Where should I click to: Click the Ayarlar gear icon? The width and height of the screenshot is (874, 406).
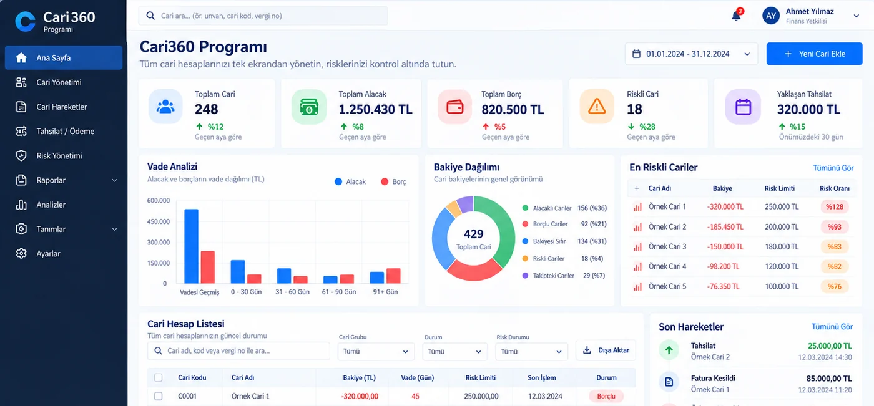tap(21, 254)
